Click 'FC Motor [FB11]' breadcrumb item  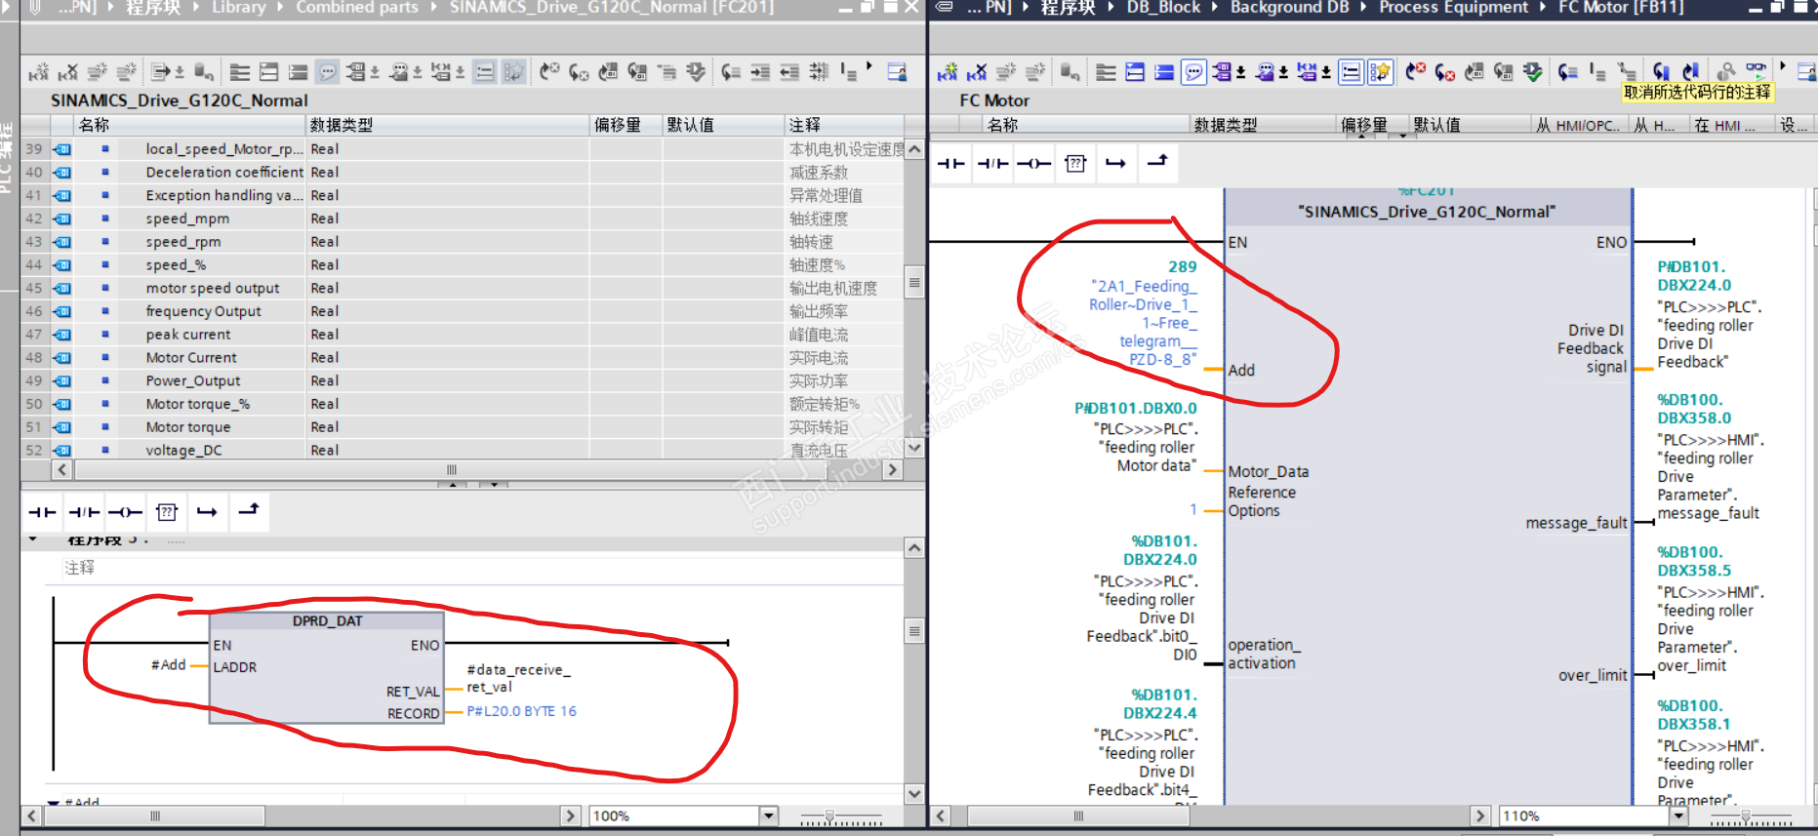coord(1621,8)
